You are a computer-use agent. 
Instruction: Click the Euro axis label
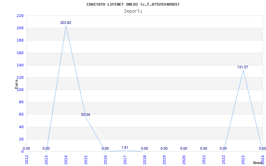16,84
